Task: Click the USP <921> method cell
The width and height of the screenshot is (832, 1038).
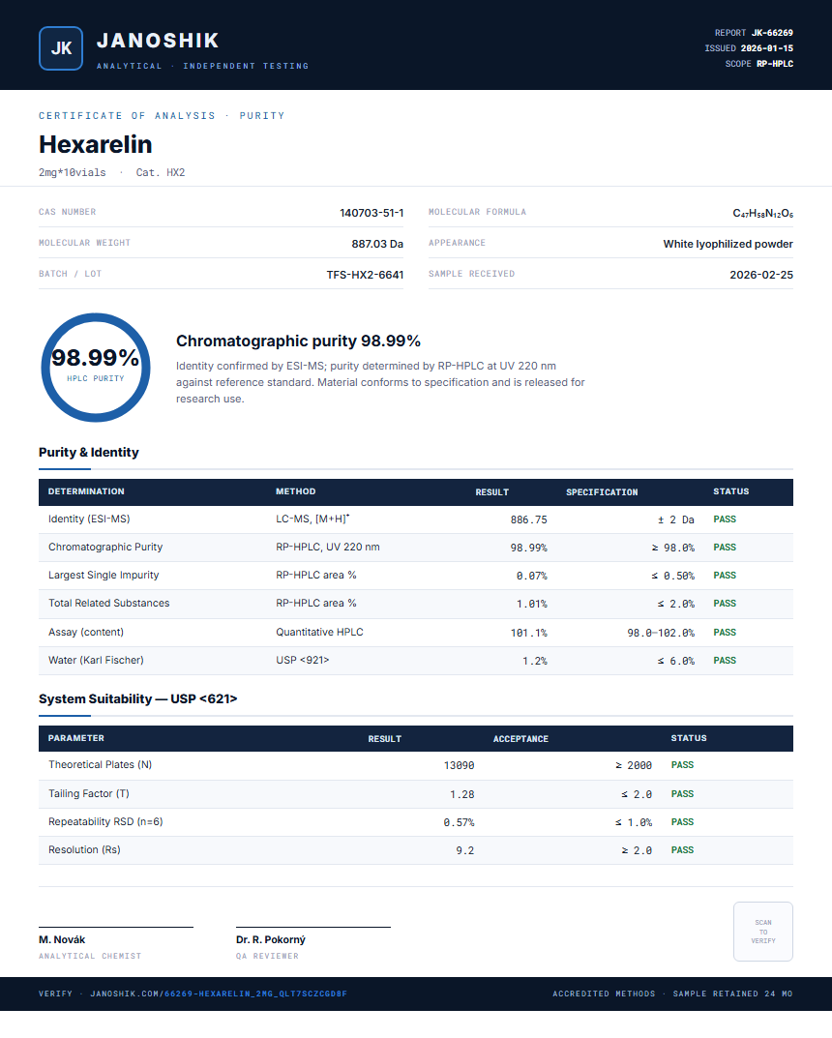Action: [303, 660]
